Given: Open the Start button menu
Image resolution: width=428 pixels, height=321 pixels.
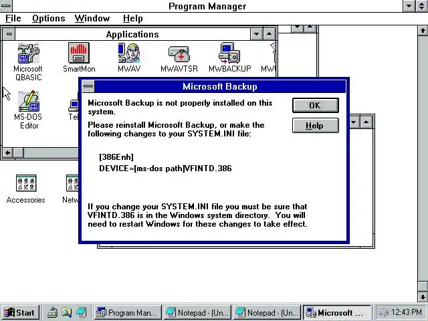Looking at the screenshot, I should pos(21,312).
